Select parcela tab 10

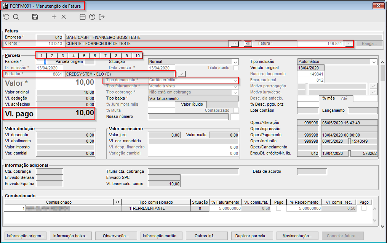137,56
